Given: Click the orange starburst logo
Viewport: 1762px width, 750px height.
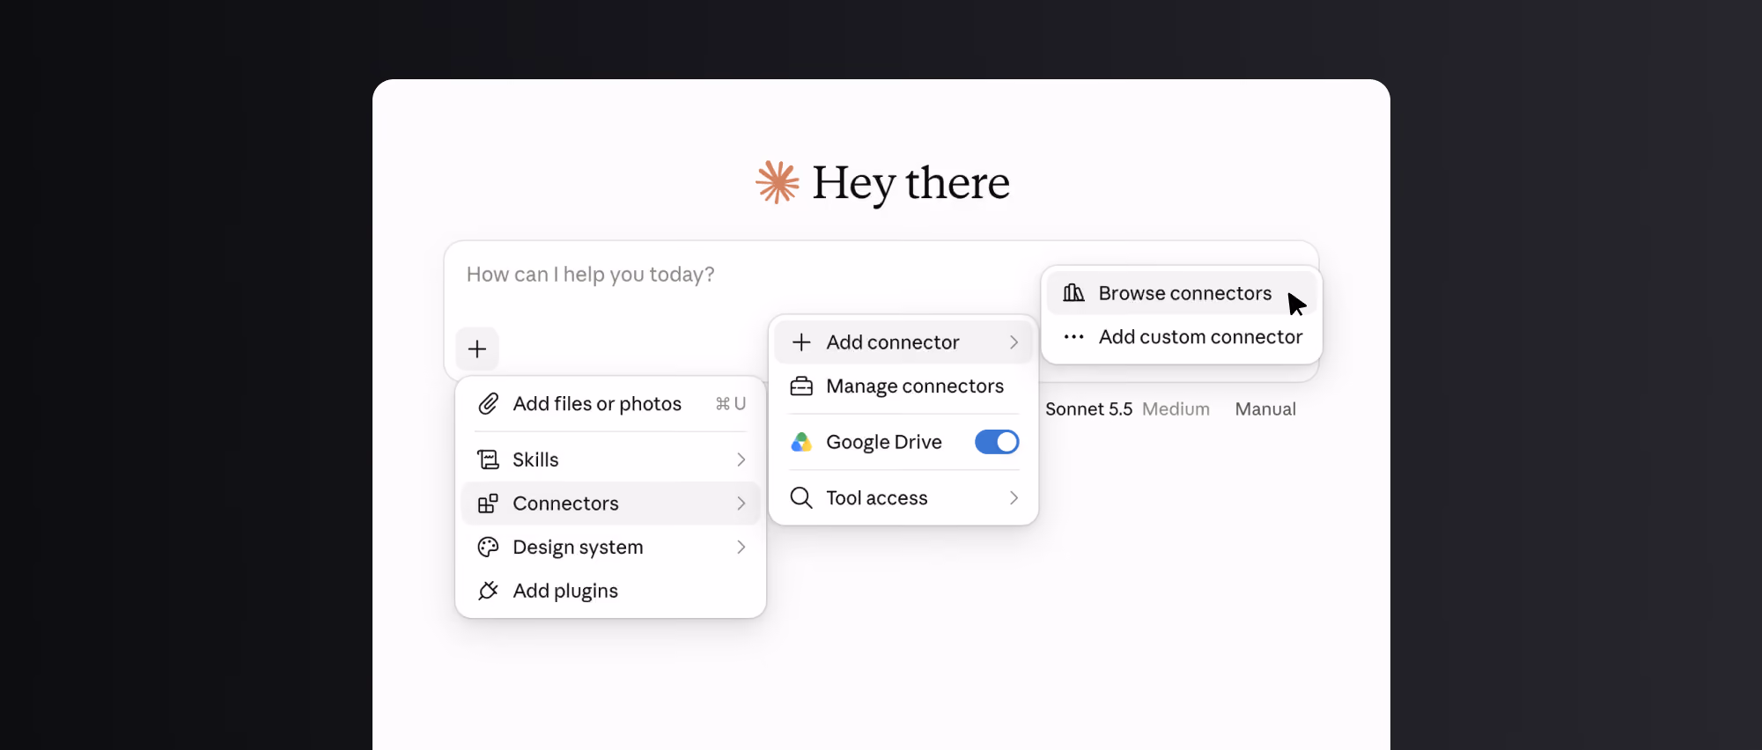Looking at the screenshot, I should click(778, 182).
